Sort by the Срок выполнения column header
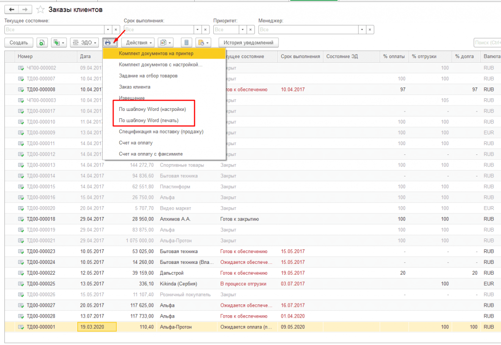The height and width of the screenshot is (345, 501). (300, 57)
